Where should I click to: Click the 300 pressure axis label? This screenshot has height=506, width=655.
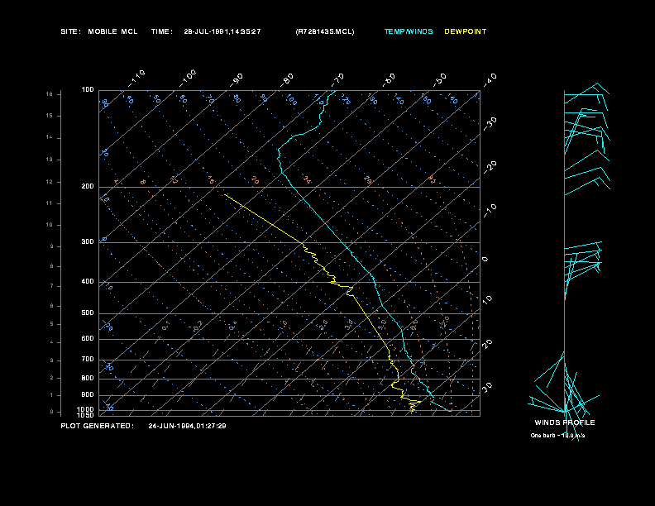pos(88,242)
